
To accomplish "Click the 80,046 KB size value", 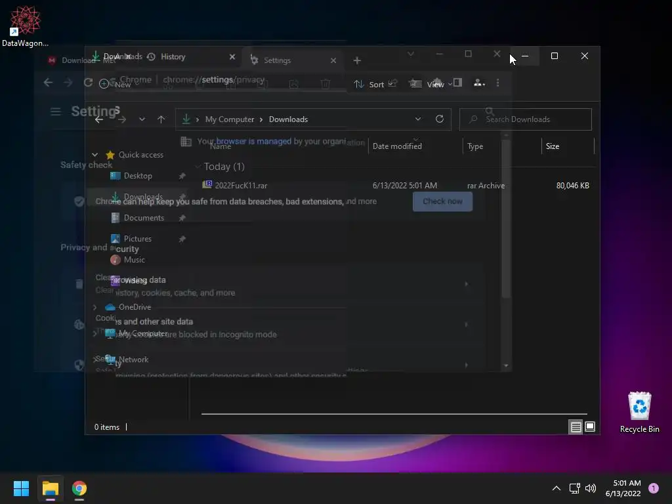I will tap(572, 186).
